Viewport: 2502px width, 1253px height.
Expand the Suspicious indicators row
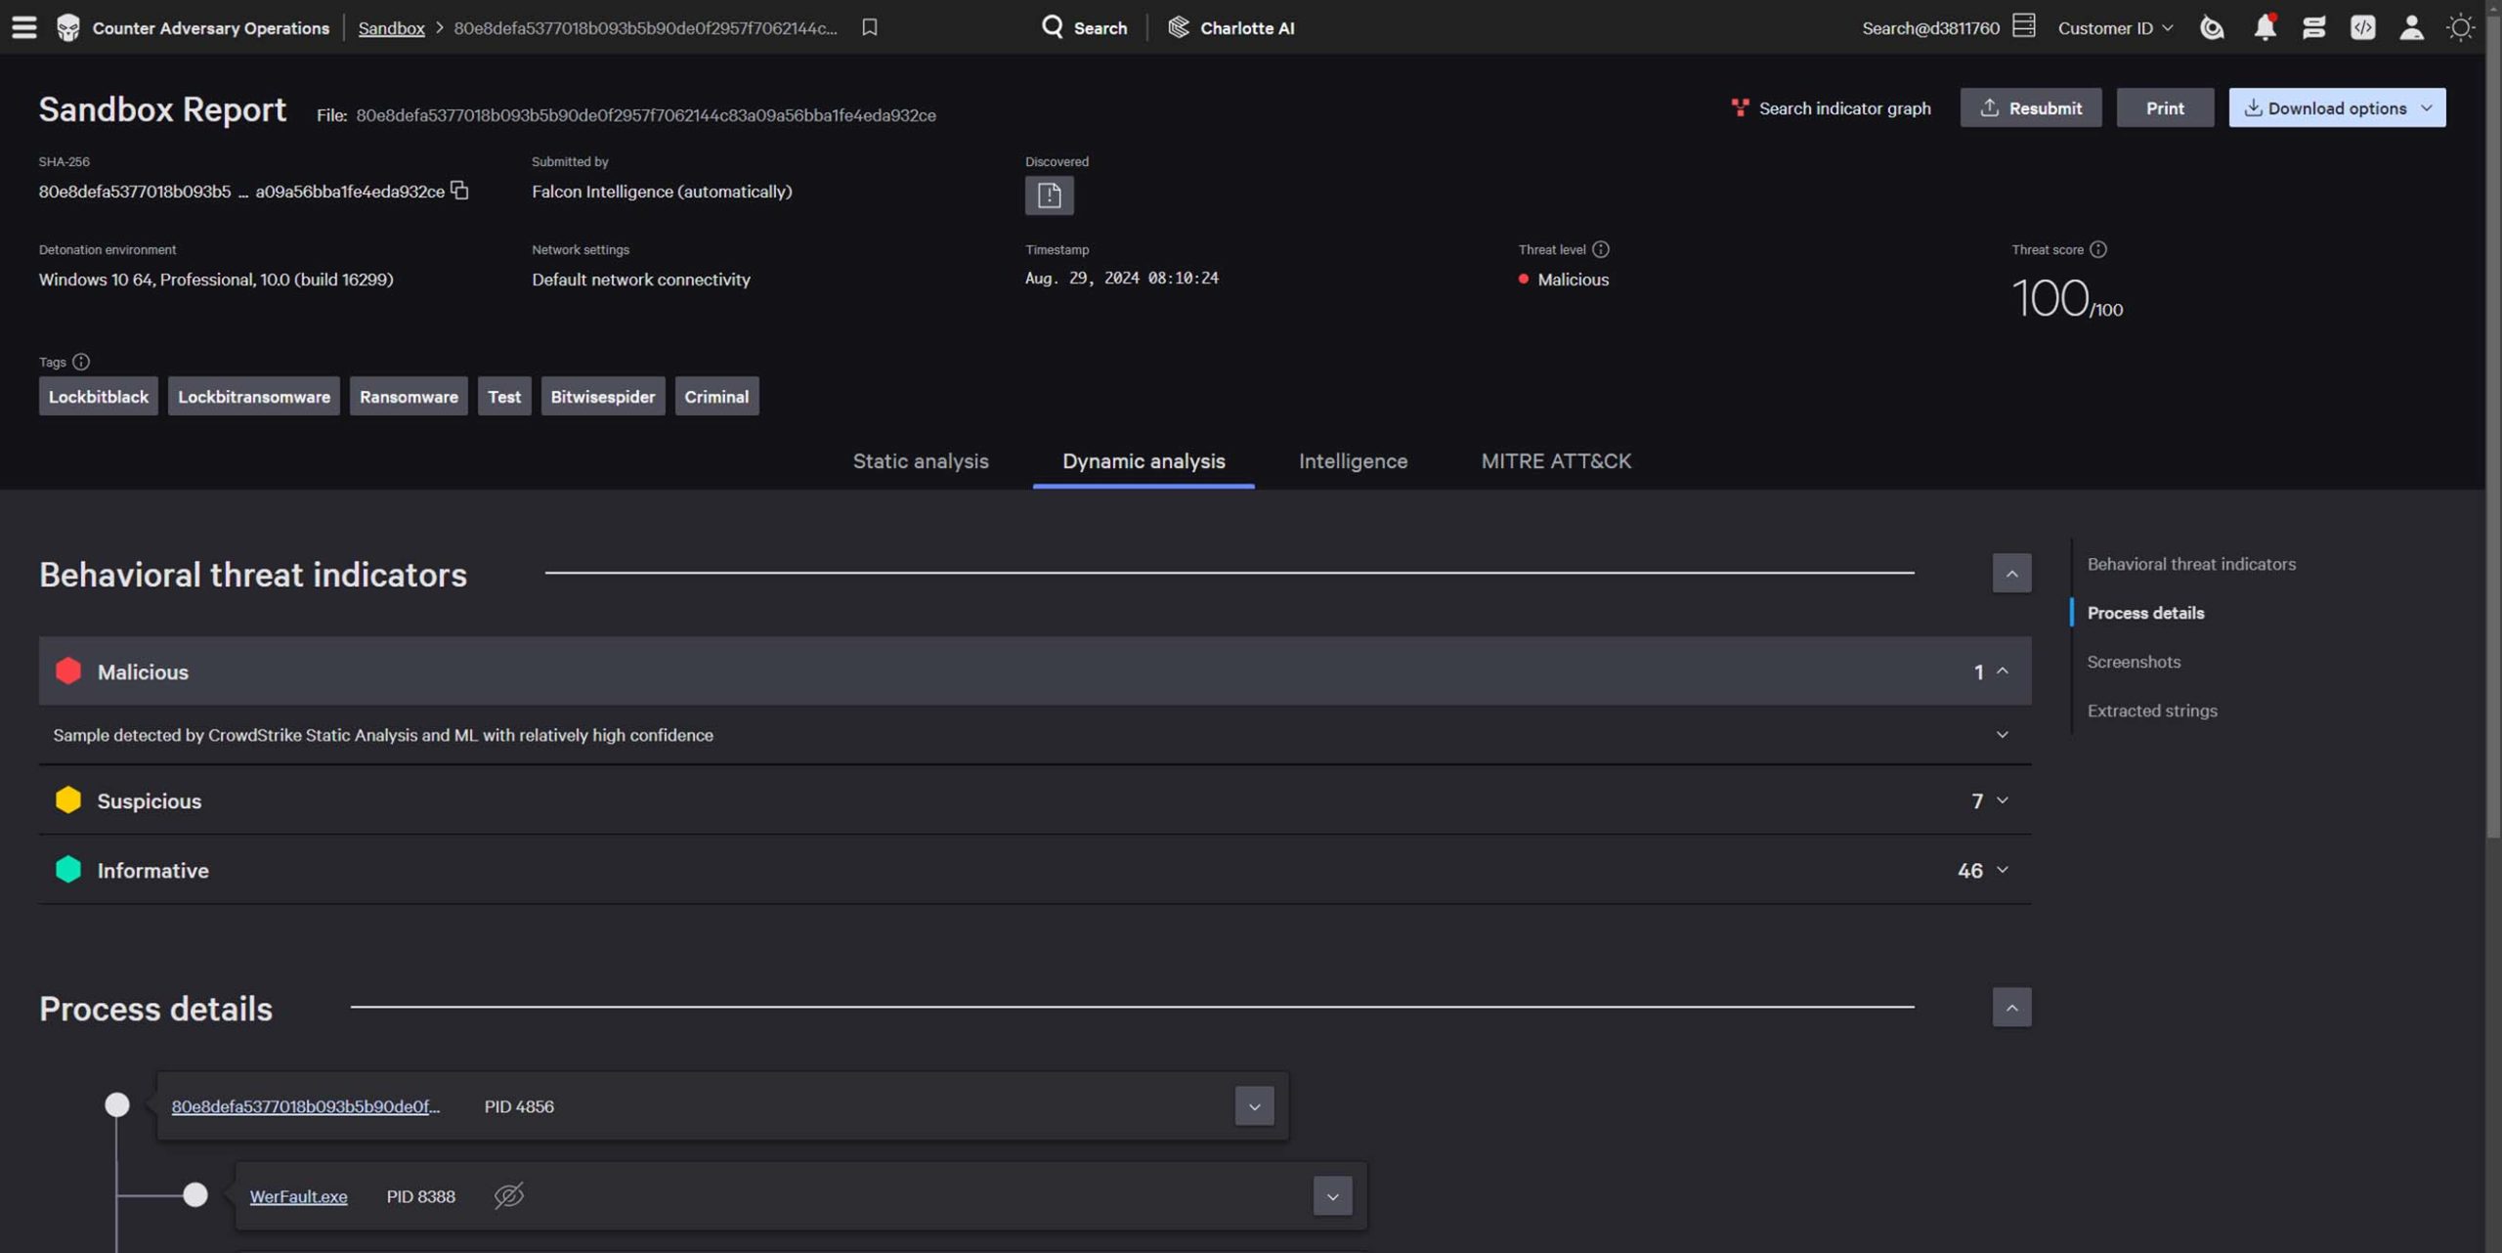pyautogui.click(x=2003, y=800)
